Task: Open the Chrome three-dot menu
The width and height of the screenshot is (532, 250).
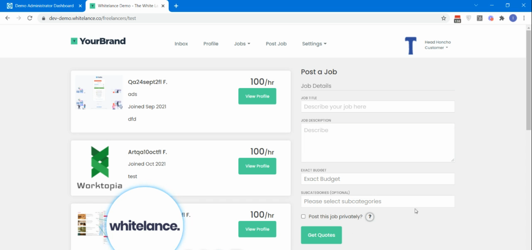Action: [x=524, y=18]
